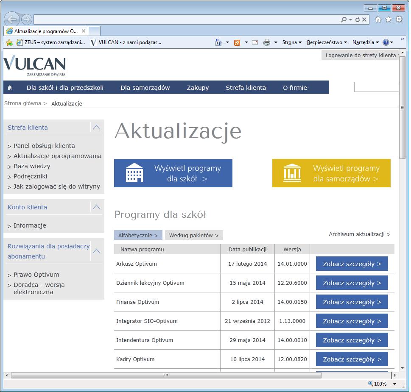
Task: Go back with the browser back arrow
Action: (x=11, y=19)
